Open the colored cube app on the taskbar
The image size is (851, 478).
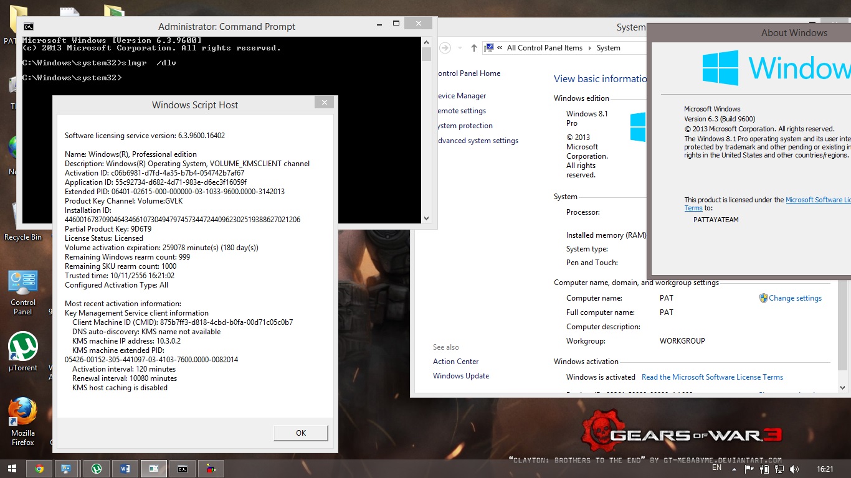click(211, 469)
